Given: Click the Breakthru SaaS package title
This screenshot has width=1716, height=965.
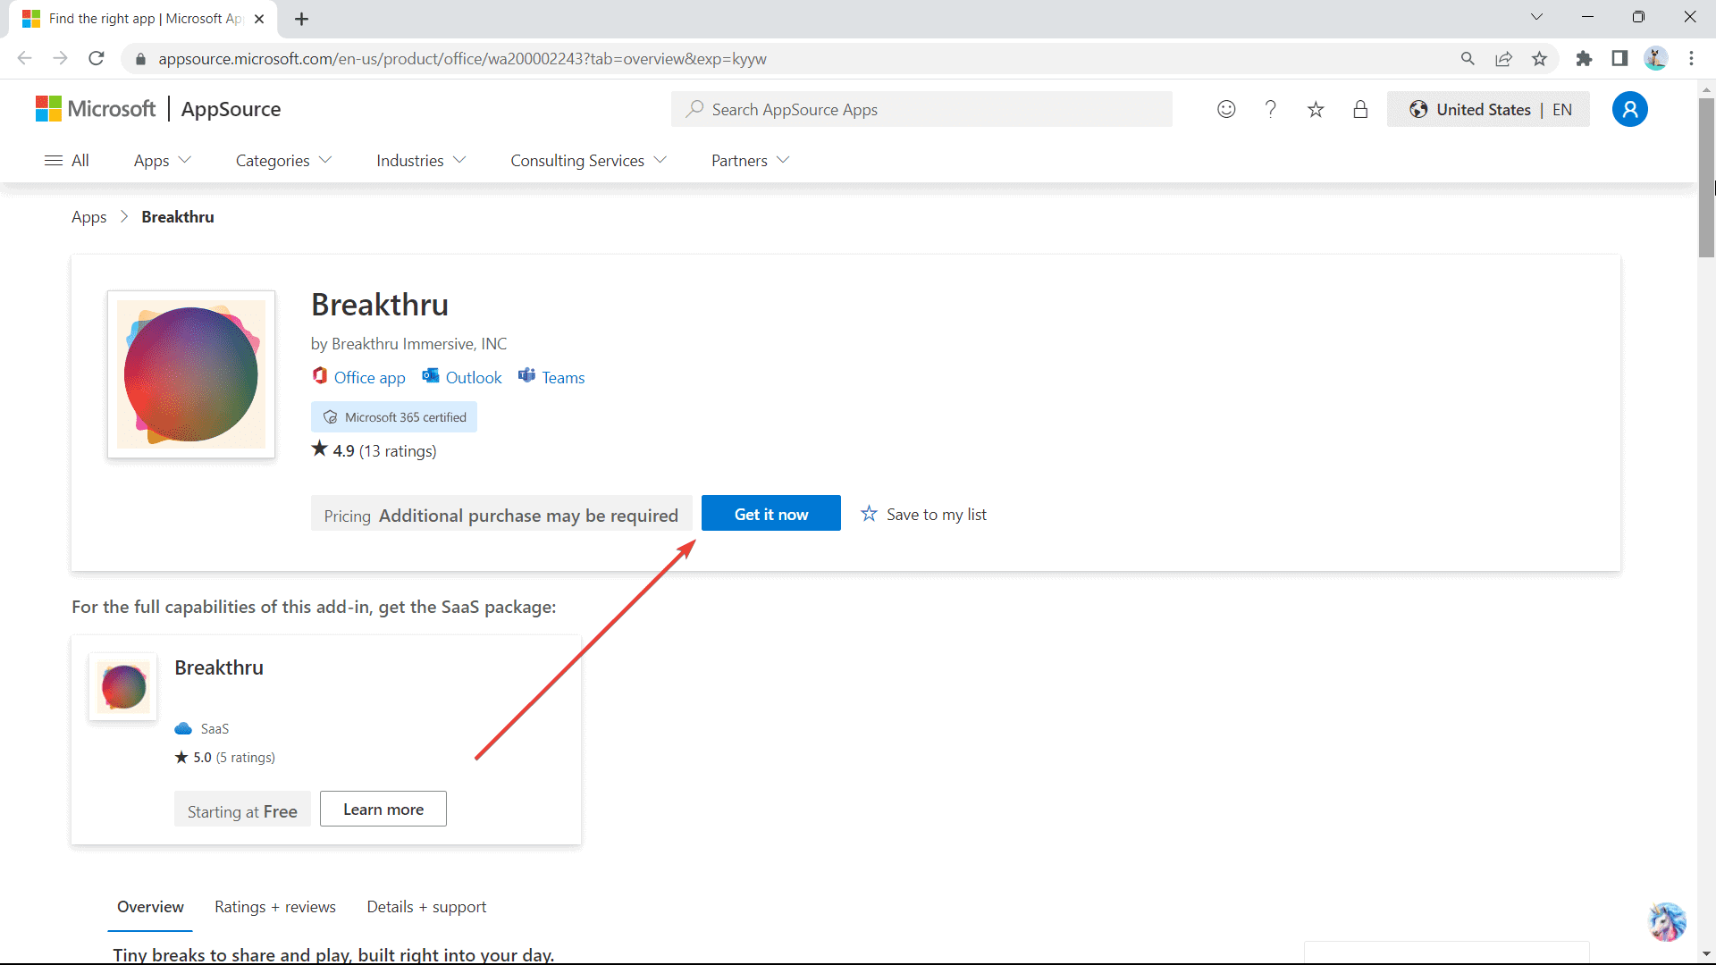Looking at the screenshot, I should coord(219,667).
